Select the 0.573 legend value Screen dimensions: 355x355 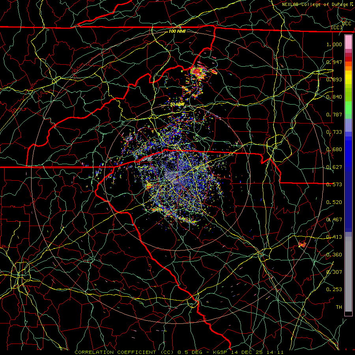pyautogui.click(x=334, y=185)
